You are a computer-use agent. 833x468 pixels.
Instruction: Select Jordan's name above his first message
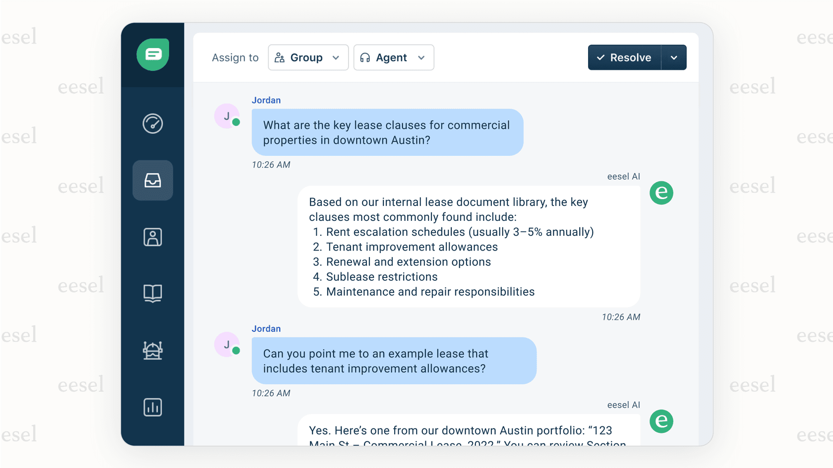click(x=266, y=100)
